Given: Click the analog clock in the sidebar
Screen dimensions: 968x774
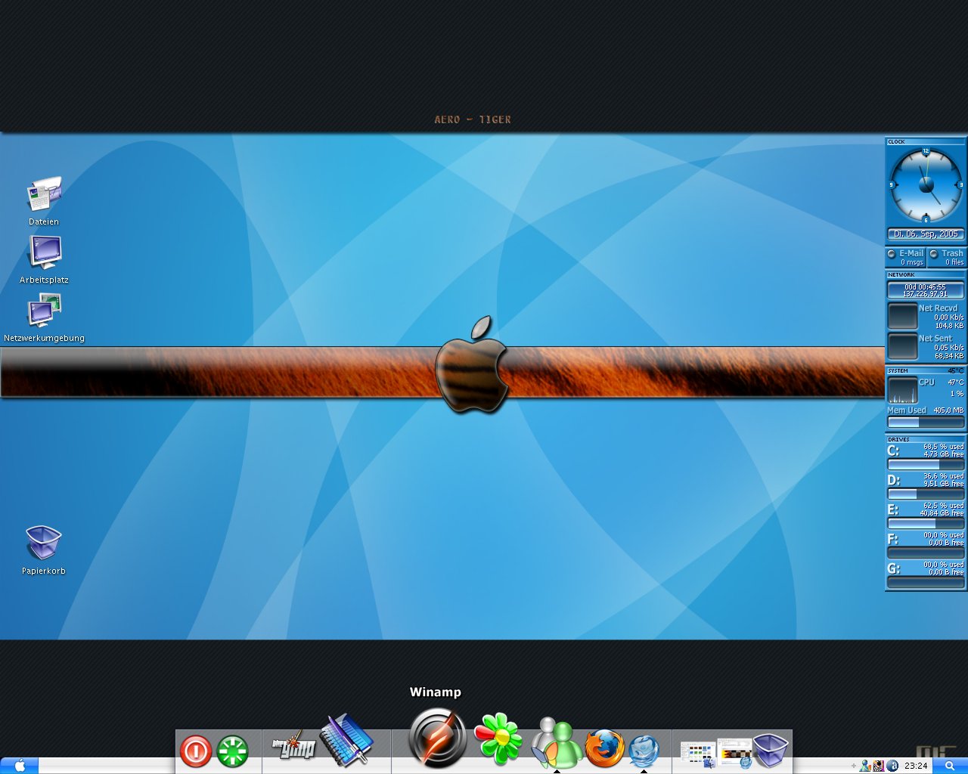Looking at the screenshot, I should pyautogui.click(x=926, y=184).
